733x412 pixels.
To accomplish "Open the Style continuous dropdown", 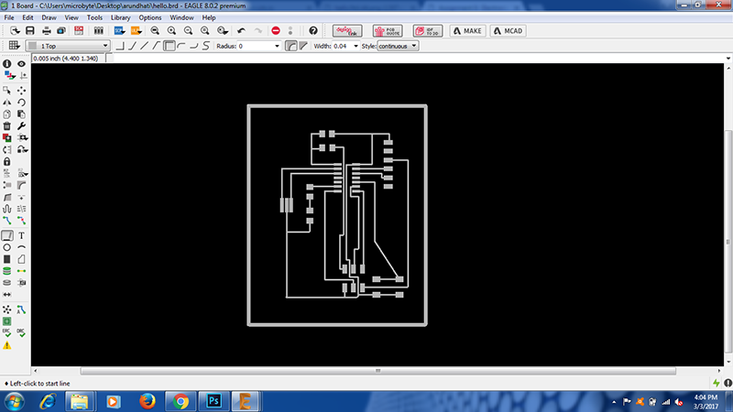I will point(398,46).
